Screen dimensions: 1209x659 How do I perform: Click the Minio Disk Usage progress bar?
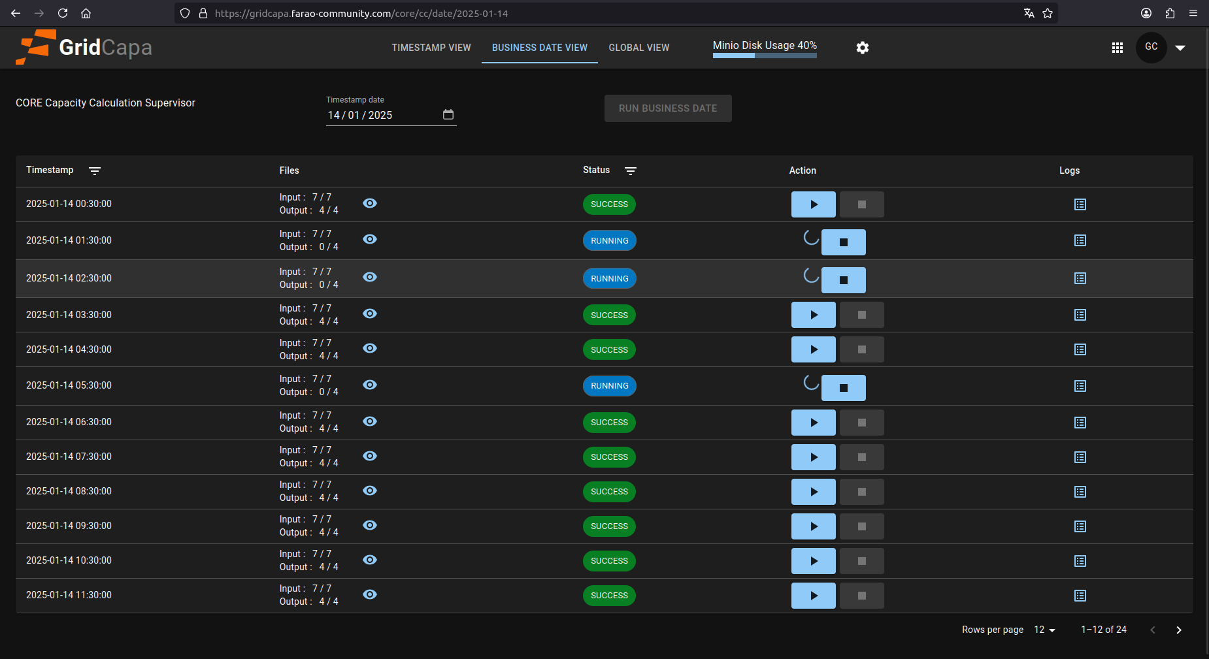pos(765,56)
